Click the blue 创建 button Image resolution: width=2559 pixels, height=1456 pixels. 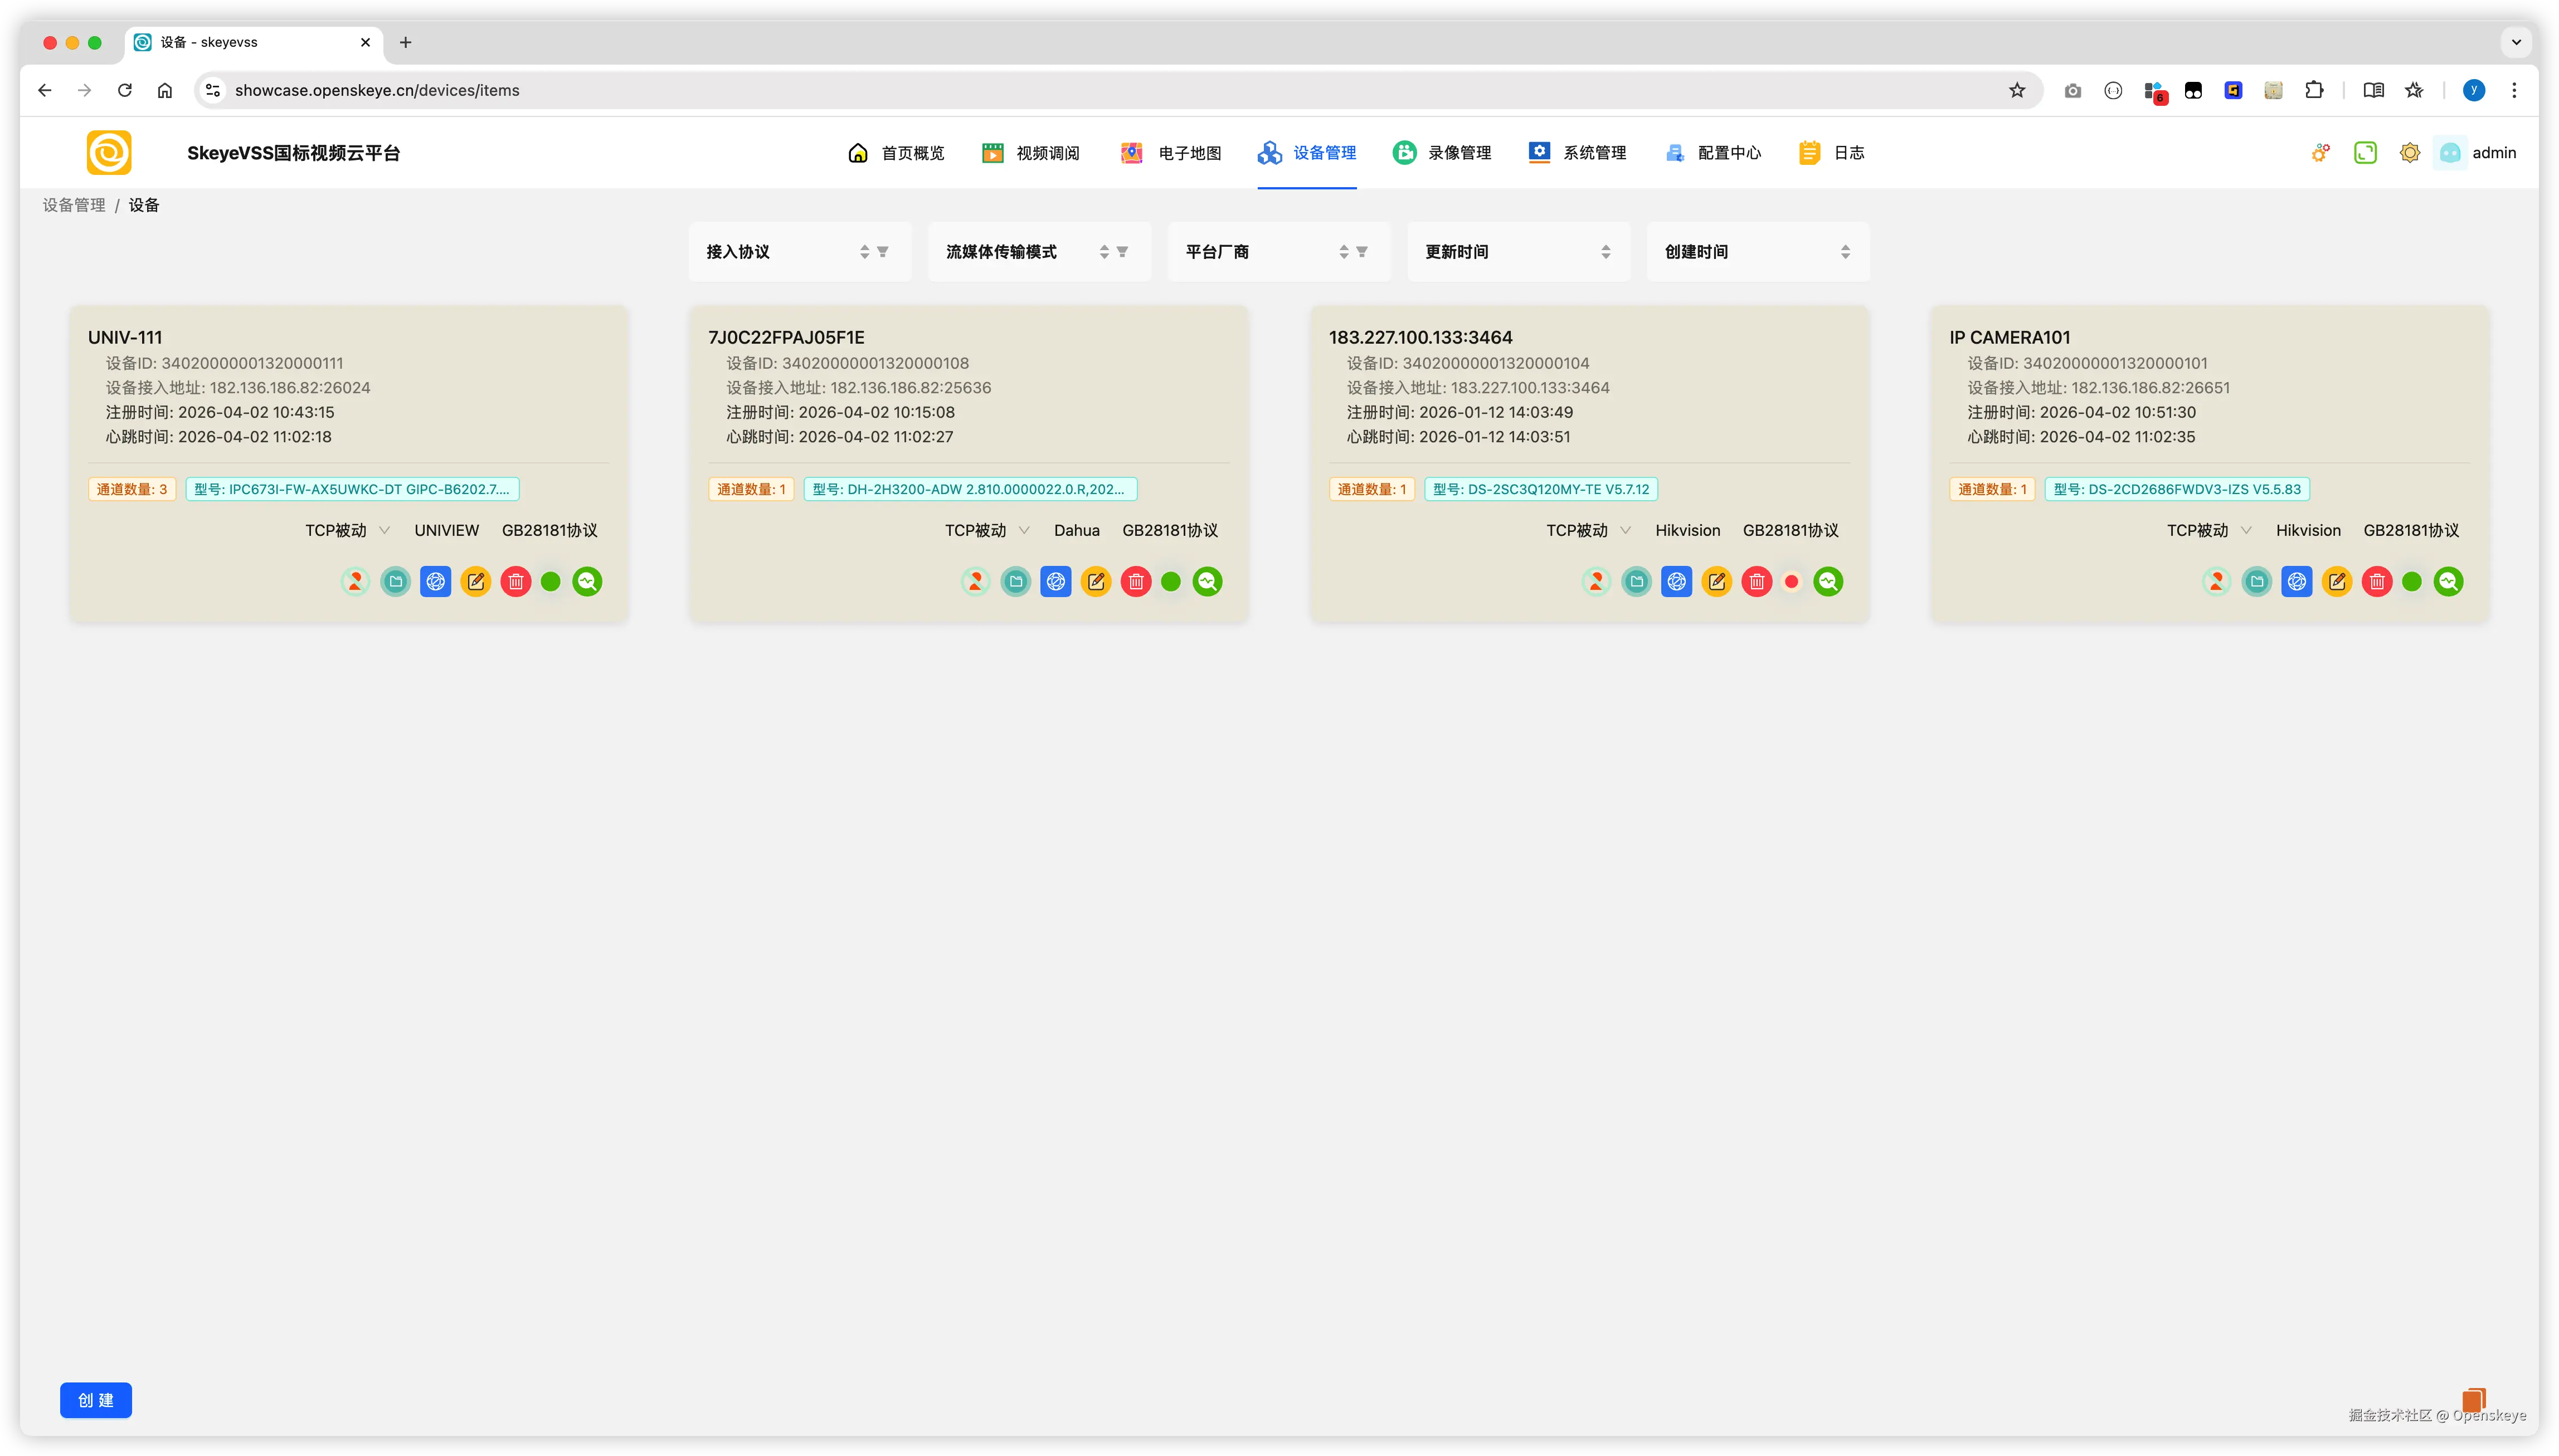tap(96, 1400)
